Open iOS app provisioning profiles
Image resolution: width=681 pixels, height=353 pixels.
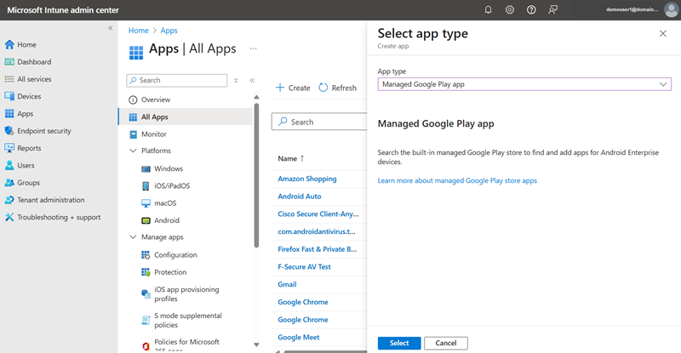(x=186, y=294)
